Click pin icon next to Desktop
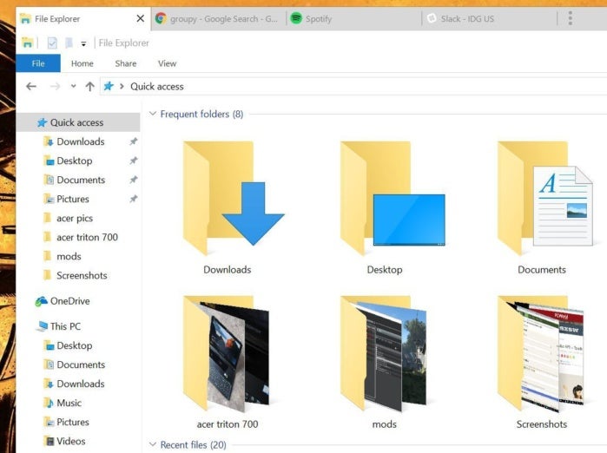This screenshot has height=453, width=607. (134, 161)
